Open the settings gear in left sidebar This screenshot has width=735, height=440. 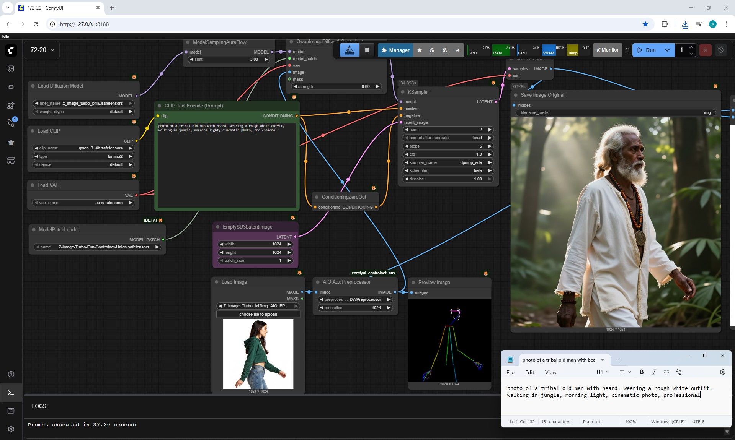(11, 429)
